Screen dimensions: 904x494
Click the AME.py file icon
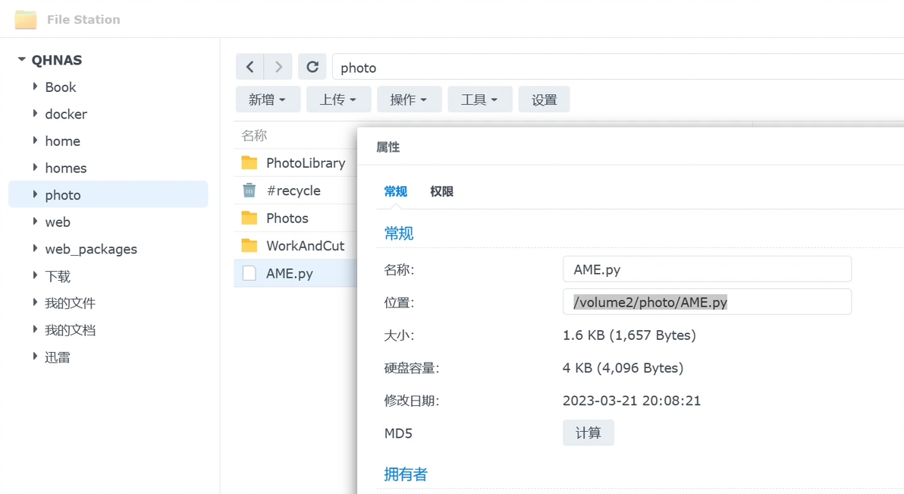click(x=249, y=273)
